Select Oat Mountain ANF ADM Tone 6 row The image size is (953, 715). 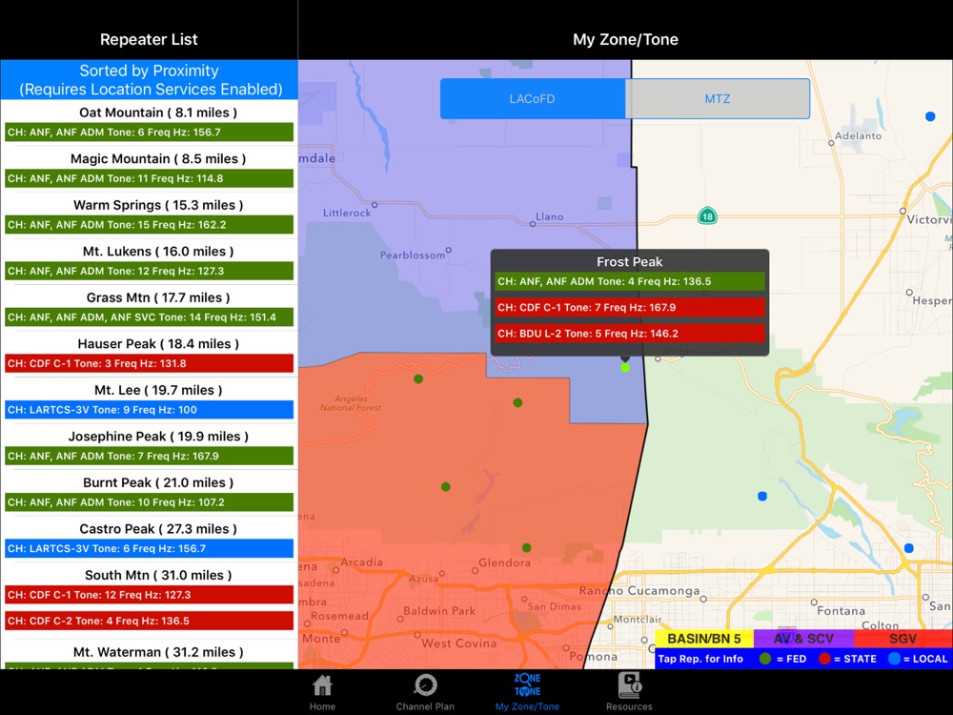click(x=149, y=133)
